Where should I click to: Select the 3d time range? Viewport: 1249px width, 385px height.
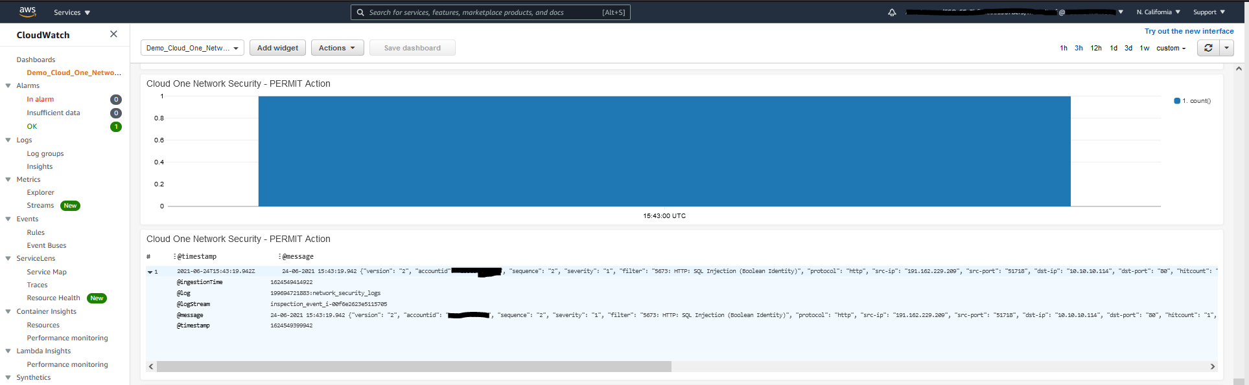(x=1128, y=49)
